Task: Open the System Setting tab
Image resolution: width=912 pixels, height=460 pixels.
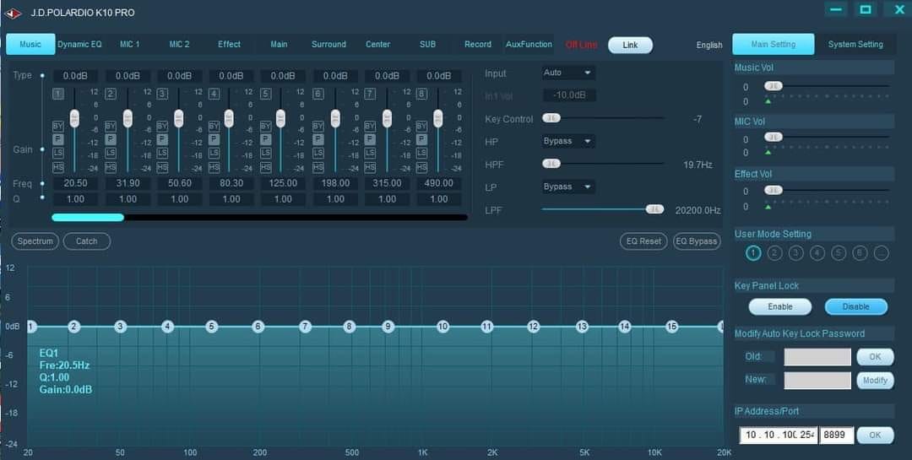Action: pyautogui.click(x=855, y=45)
